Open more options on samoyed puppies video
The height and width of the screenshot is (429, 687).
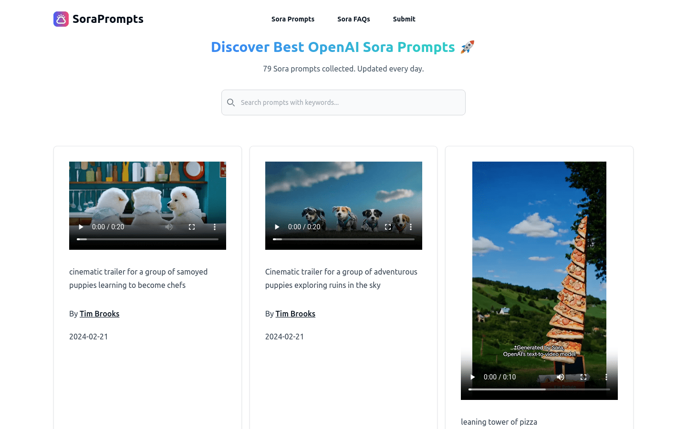coord(215,227)
